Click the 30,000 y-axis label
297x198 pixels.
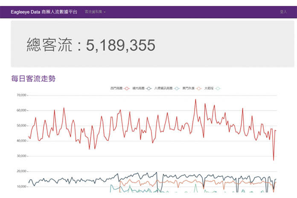tap(21, 156)
